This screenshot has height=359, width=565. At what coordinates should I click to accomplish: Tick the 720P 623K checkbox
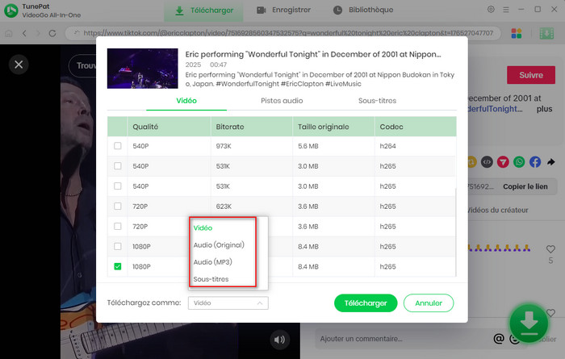click(119, 206)
